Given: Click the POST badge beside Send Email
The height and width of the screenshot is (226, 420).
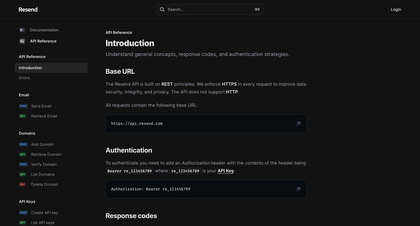Looking at the screenshot, I should pos(23,106).
